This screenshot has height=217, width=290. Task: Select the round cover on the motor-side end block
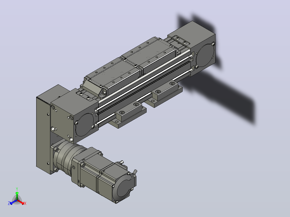coord(84,125)
